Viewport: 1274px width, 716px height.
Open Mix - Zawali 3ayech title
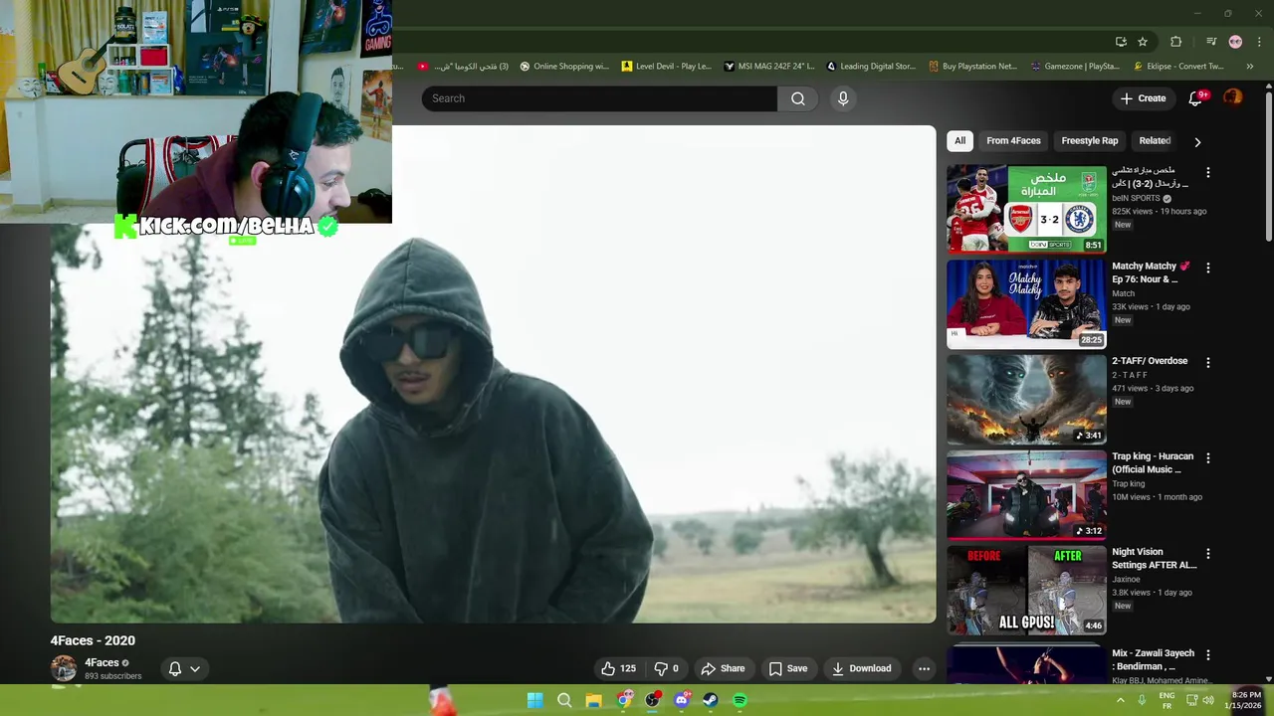click(1153, 659)
